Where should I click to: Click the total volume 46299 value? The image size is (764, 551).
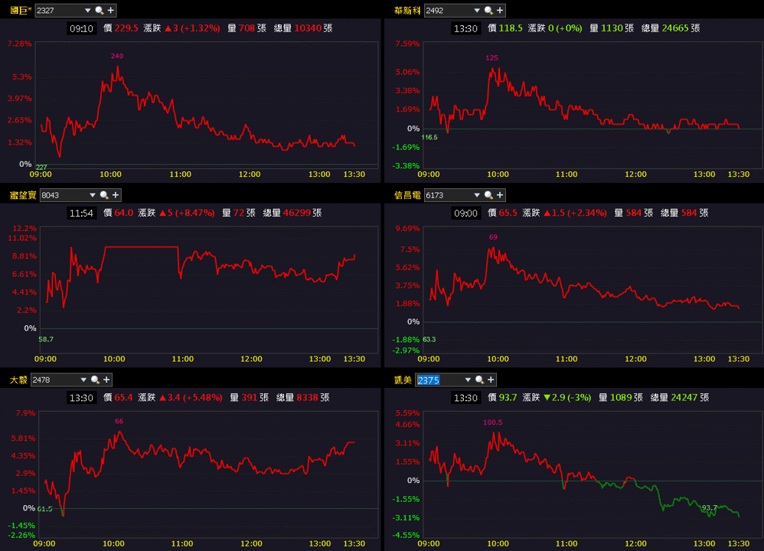pos(297,213)
